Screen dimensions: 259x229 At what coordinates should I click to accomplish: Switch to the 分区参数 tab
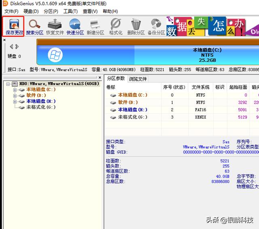116,78
